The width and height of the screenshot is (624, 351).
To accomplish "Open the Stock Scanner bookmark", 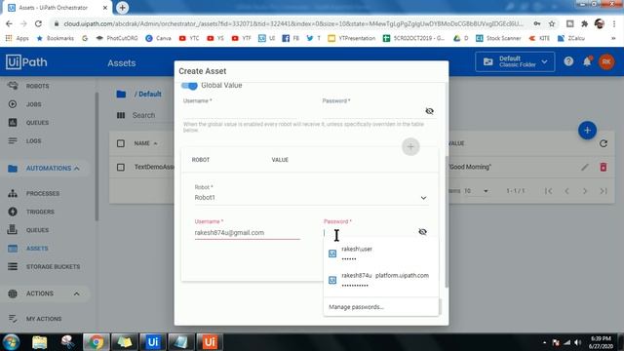I will pos(498,38).
